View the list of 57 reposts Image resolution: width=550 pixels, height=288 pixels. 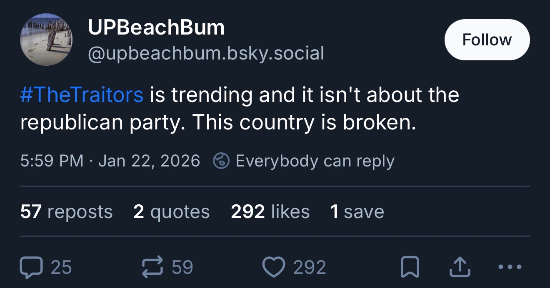click(x=66, y=212)
